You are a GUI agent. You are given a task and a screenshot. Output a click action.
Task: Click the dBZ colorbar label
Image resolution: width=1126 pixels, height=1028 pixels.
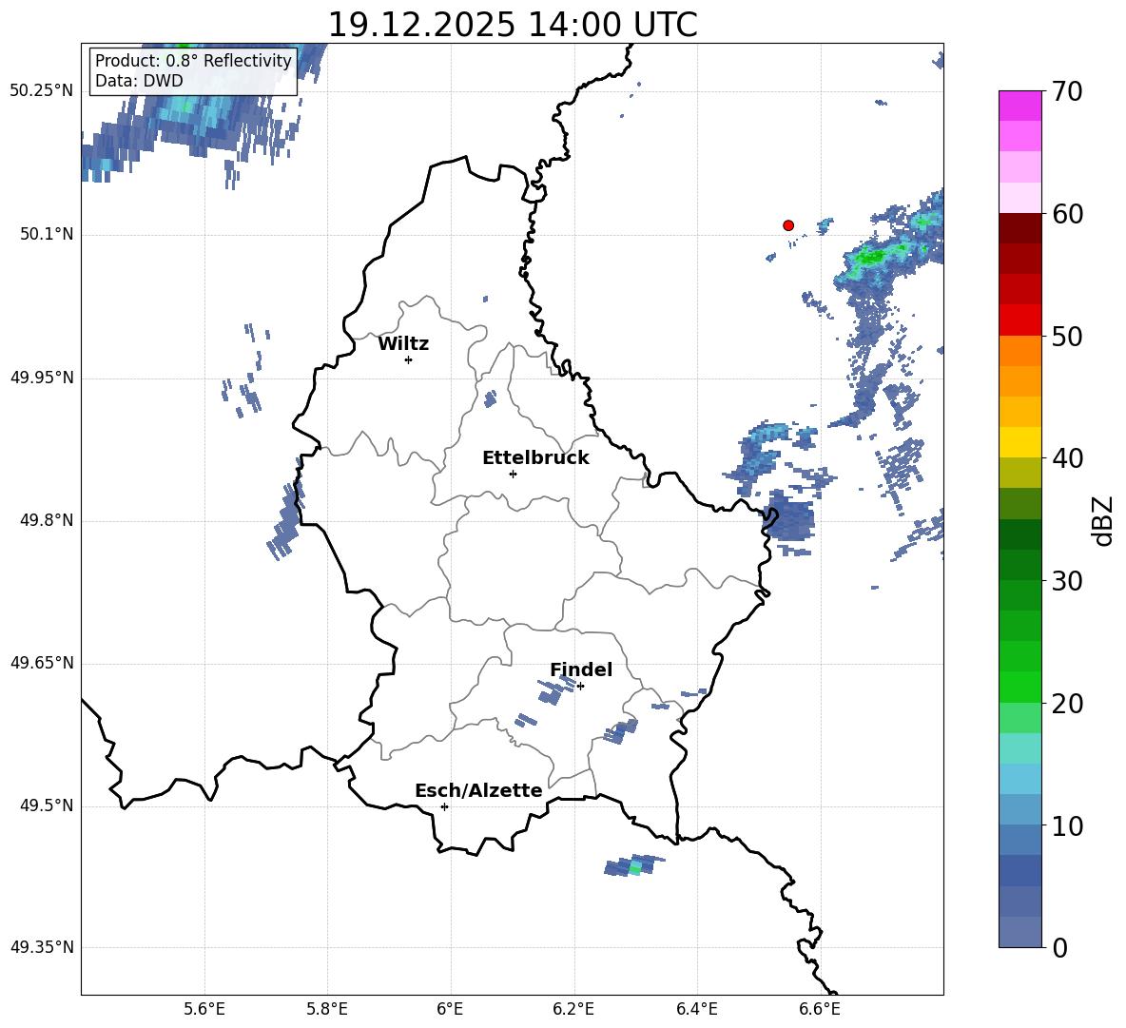1104,520
